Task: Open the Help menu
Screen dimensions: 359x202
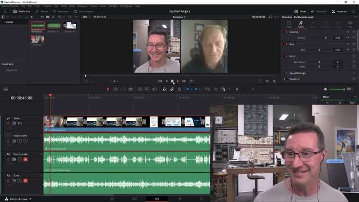Action: 137,6
